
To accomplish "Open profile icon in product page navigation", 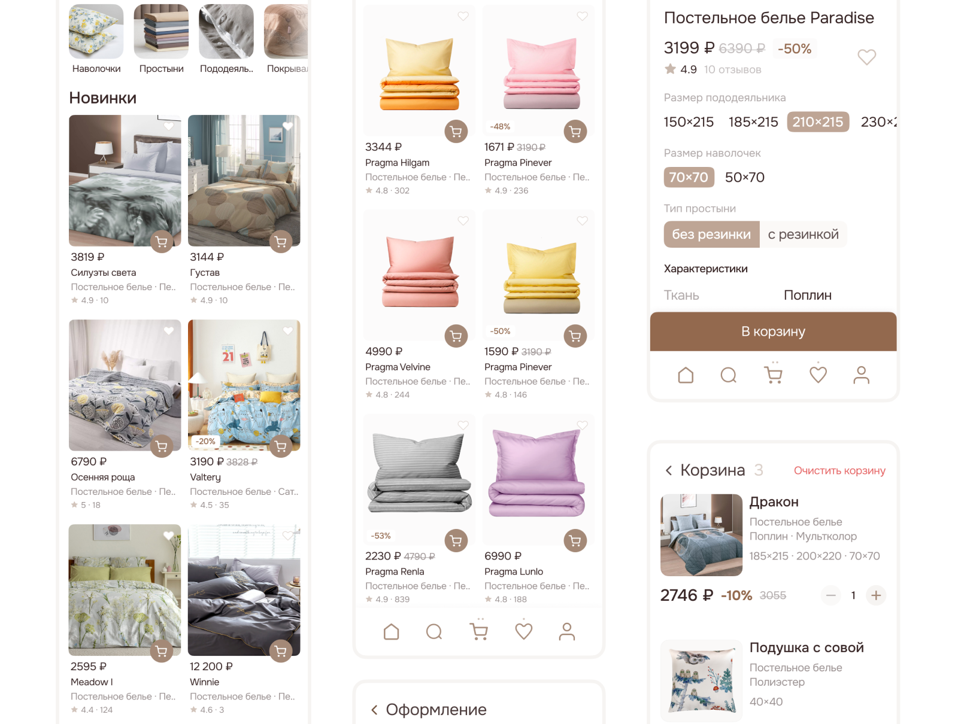I will [x=861, y=375].
